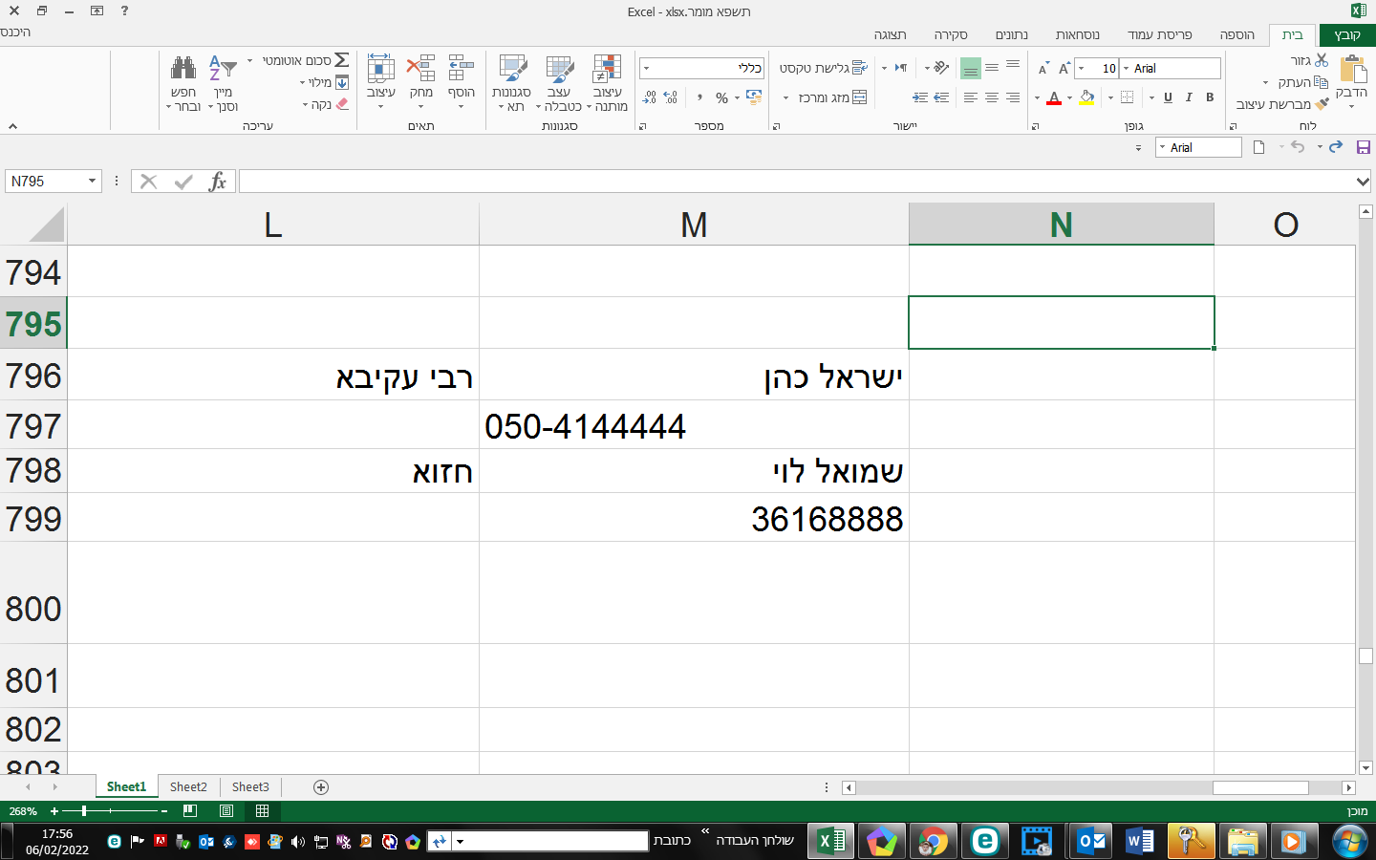Click the increase decimal icon
The height and width of the screenshot is (860, 1376).
click(671, 97)
